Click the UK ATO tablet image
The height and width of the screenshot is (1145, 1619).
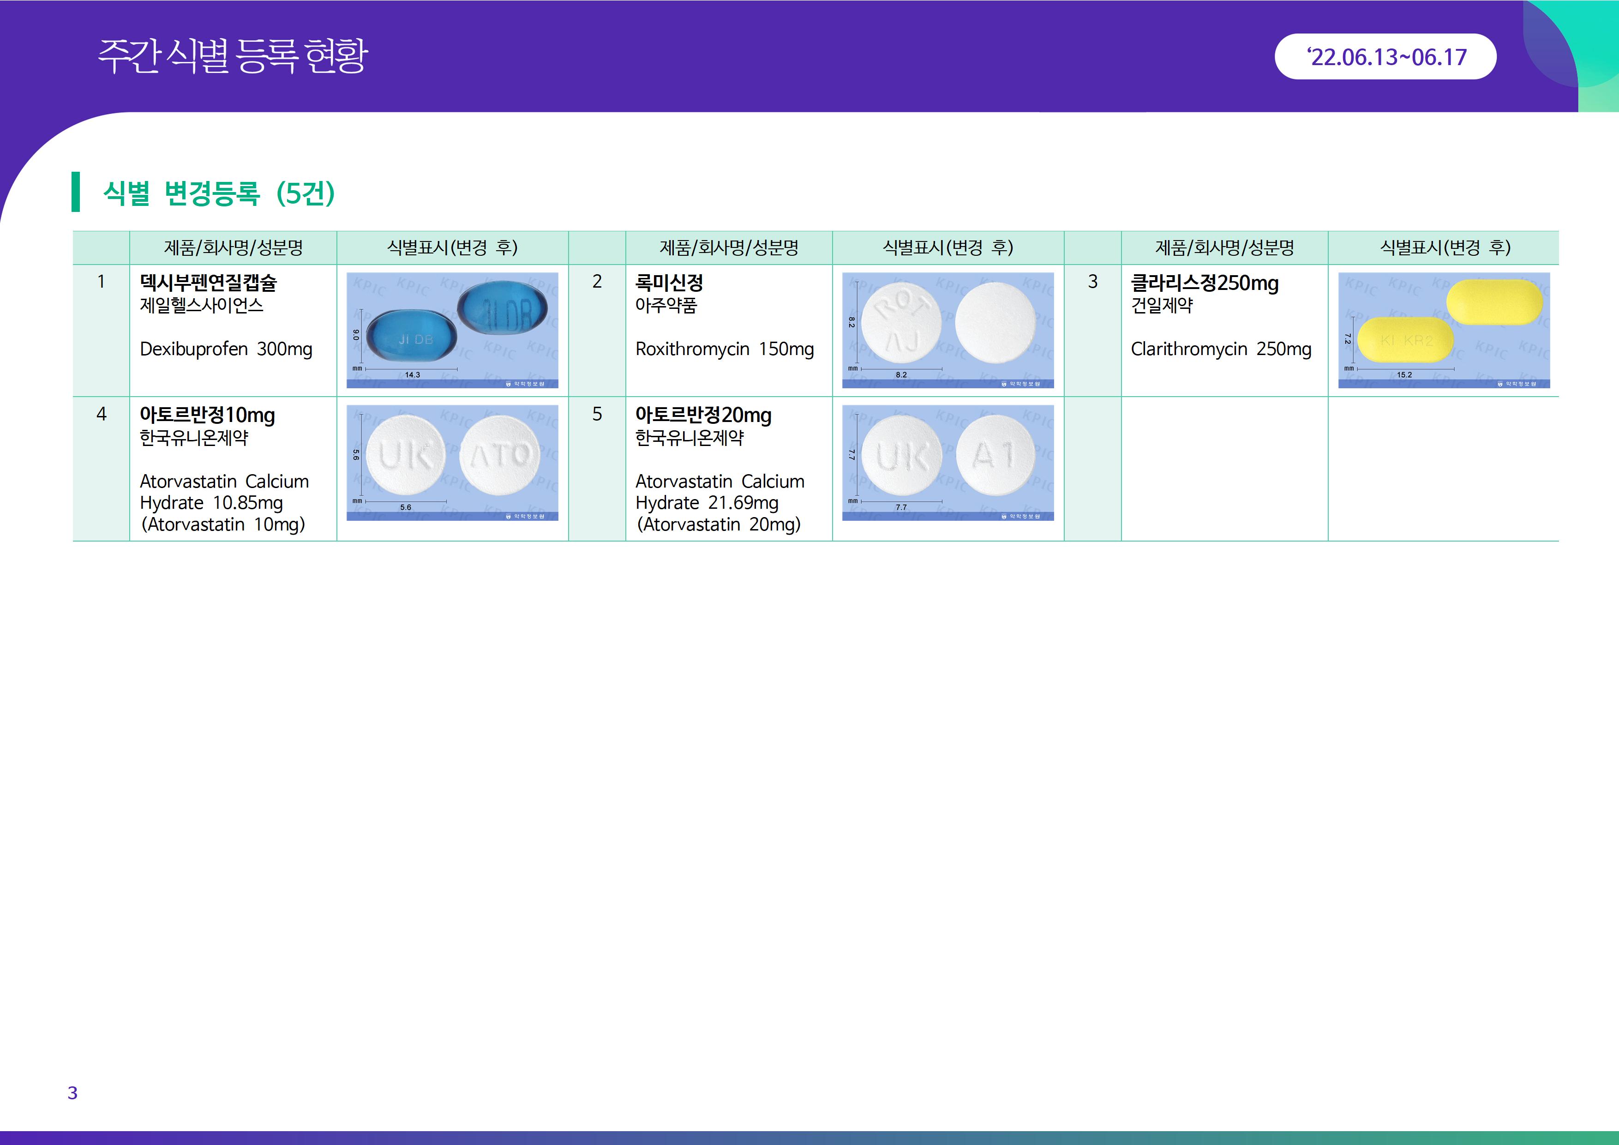coord(452,462)
